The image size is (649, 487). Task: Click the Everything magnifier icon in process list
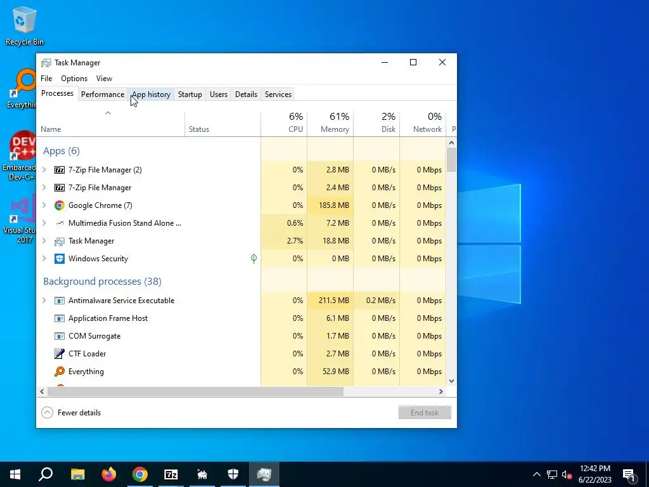(60, 372)
